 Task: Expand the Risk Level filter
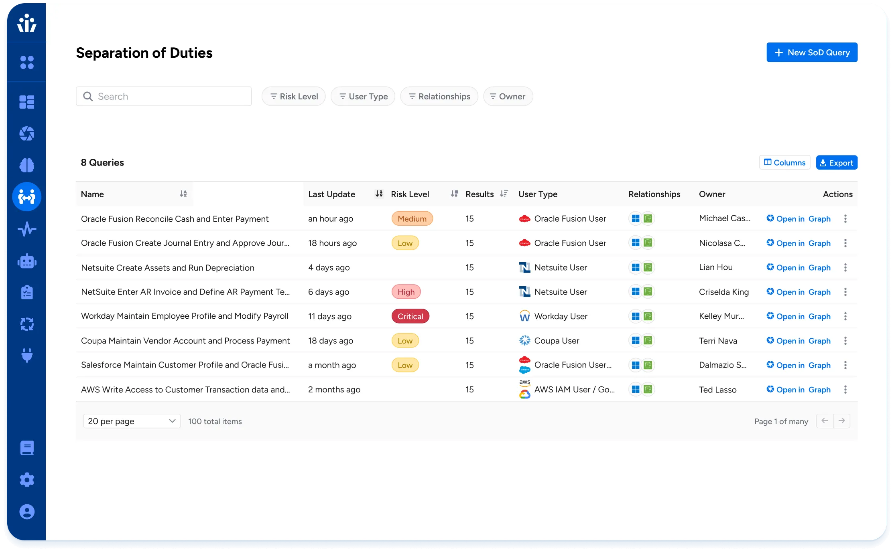pos(294,97)
